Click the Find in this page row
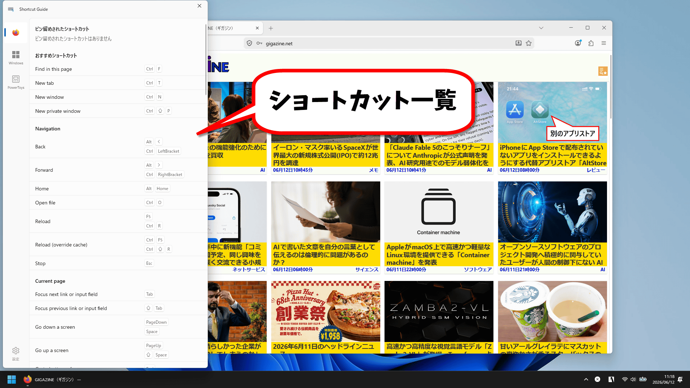The width and height of the screenshot is (690, 388). pos(118,69)
